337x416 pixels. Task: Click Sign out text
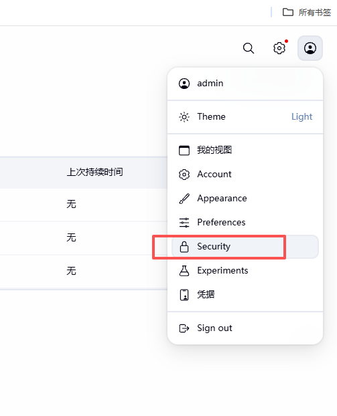tap(214, 328)
